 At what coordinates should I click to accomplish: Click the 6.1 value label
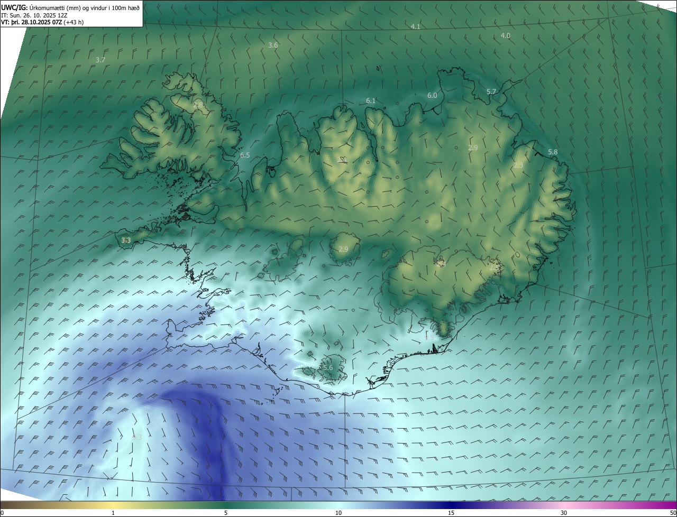pyautogui.click(x=371, y=100)
